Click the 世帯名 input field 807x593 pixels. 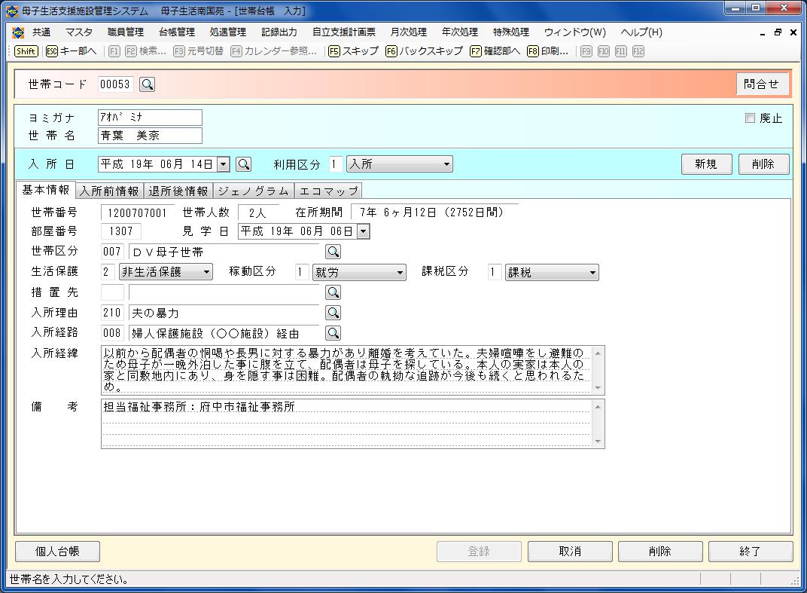point(150,136)
